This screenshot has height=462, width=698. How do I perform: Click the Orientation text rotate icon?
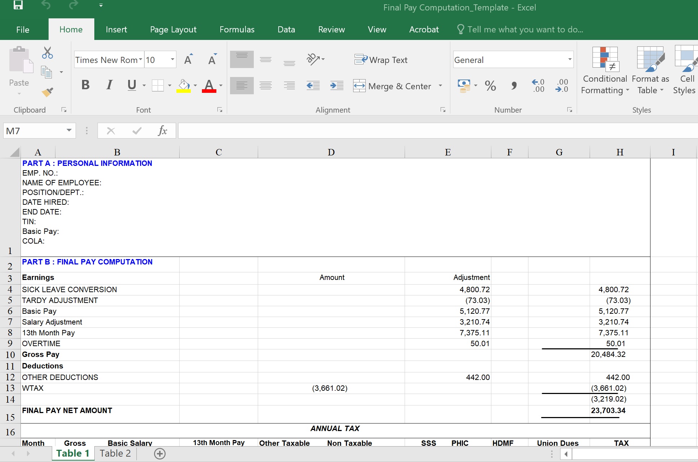pyautogui.click(x=315, y=59)
